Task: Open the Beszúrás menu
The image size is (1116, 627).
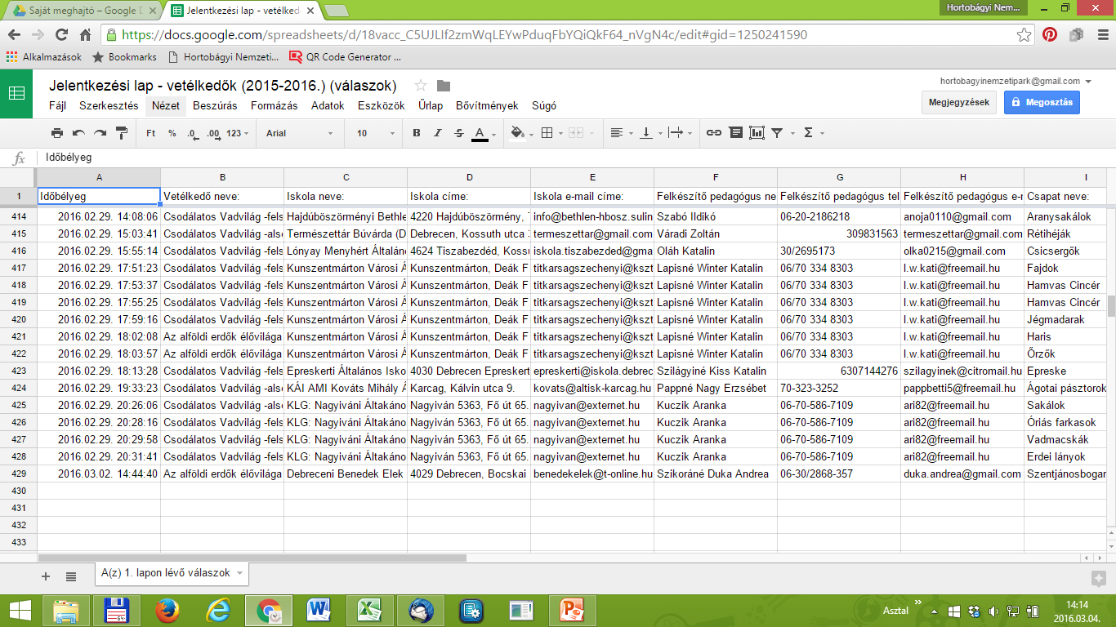Action: [215, 106]
